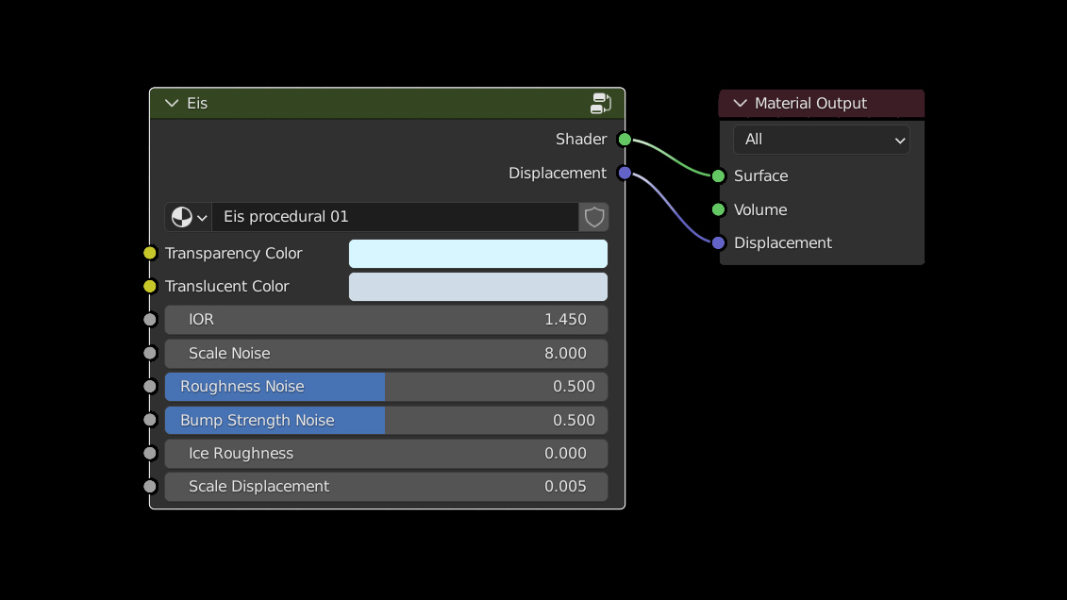Screen dimensions: 1067x600
Task: Click the Eis procedural 01 name field
Action: coord(394,217)
